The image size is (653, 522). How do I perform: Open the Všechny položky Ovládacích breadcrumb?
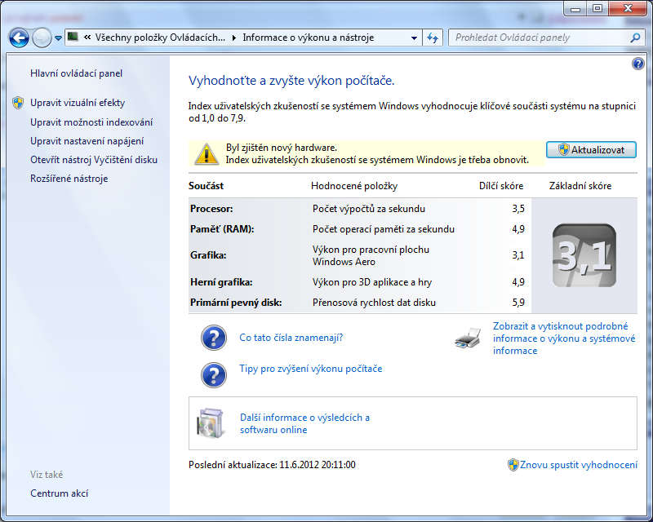[x=160, y=38]
